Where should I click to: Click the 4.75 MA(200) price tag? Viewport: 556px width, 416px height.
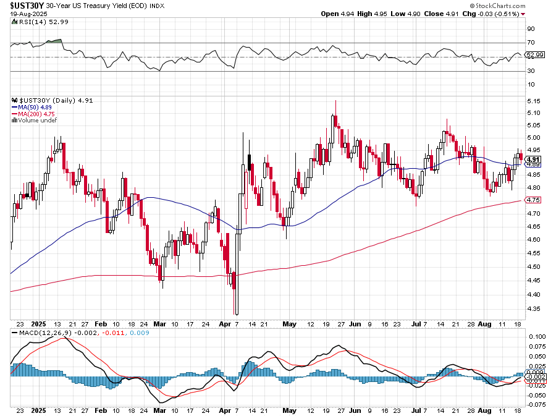[533, 200]
